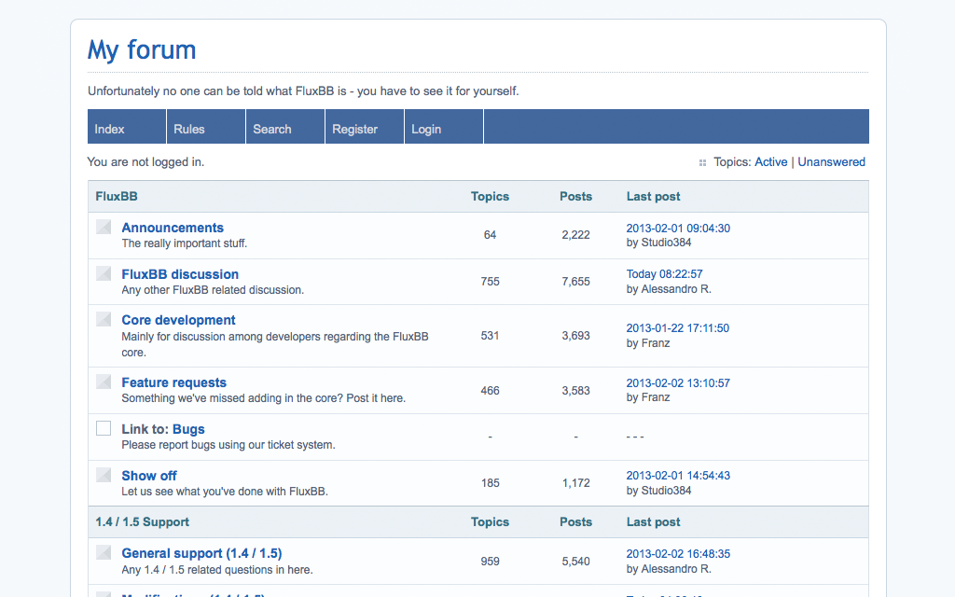955x597 pixels.
Task: Open the Bugs ticket system link
Action: (x=188, y=429)
